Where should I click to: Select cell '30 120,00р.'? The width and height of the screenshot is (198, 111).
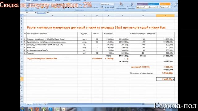click(x=165, y=70)
